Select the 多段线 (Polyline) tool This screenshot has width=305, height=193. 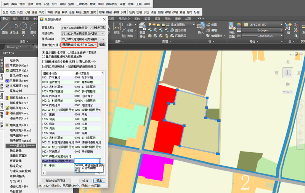[14, 28]
